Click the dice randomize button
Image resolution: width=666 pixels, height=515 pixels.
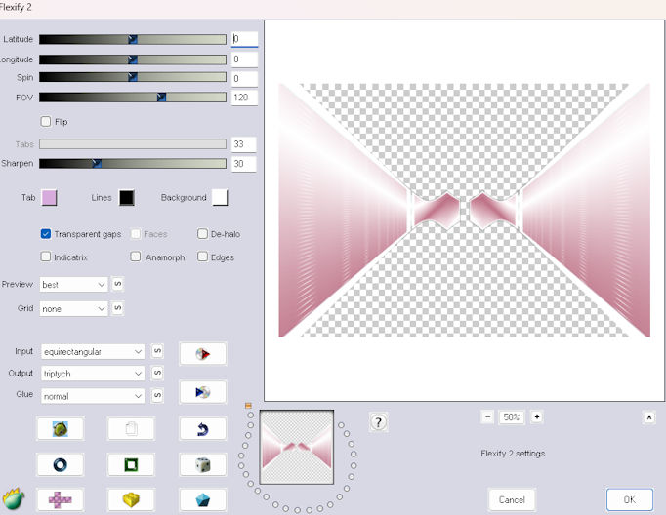pos(202,464)
